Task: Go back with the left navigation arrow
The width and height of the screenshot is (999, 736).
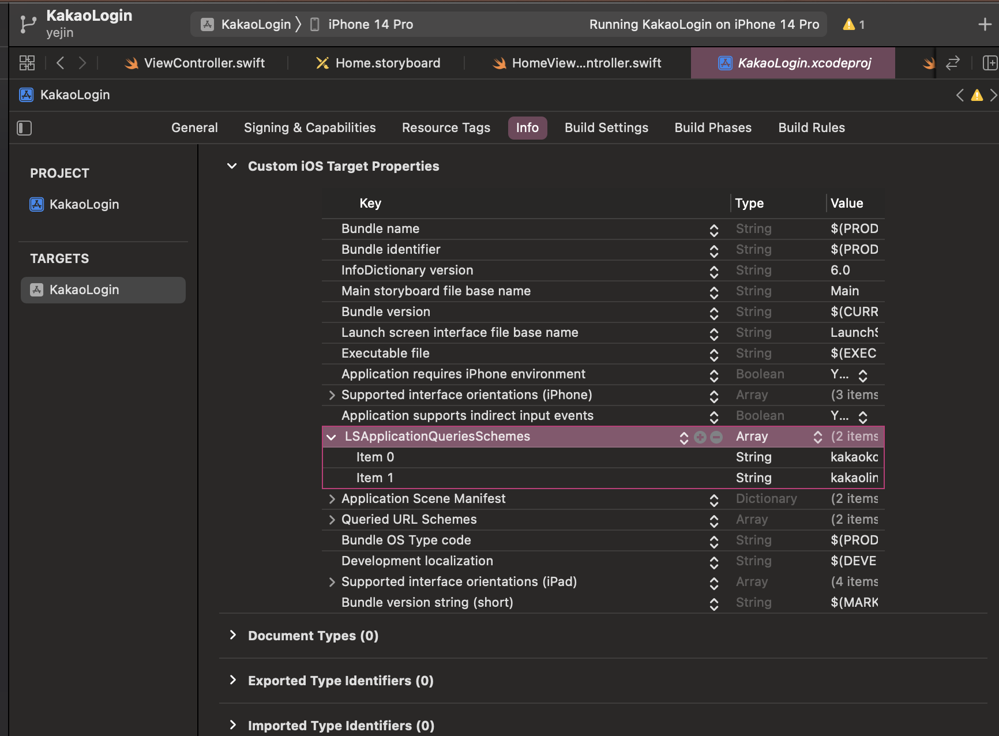Action: [60, 63]
